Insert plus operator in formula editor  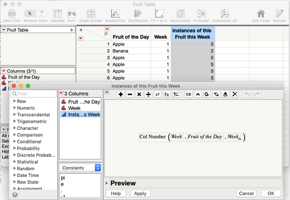pos(121,94)
